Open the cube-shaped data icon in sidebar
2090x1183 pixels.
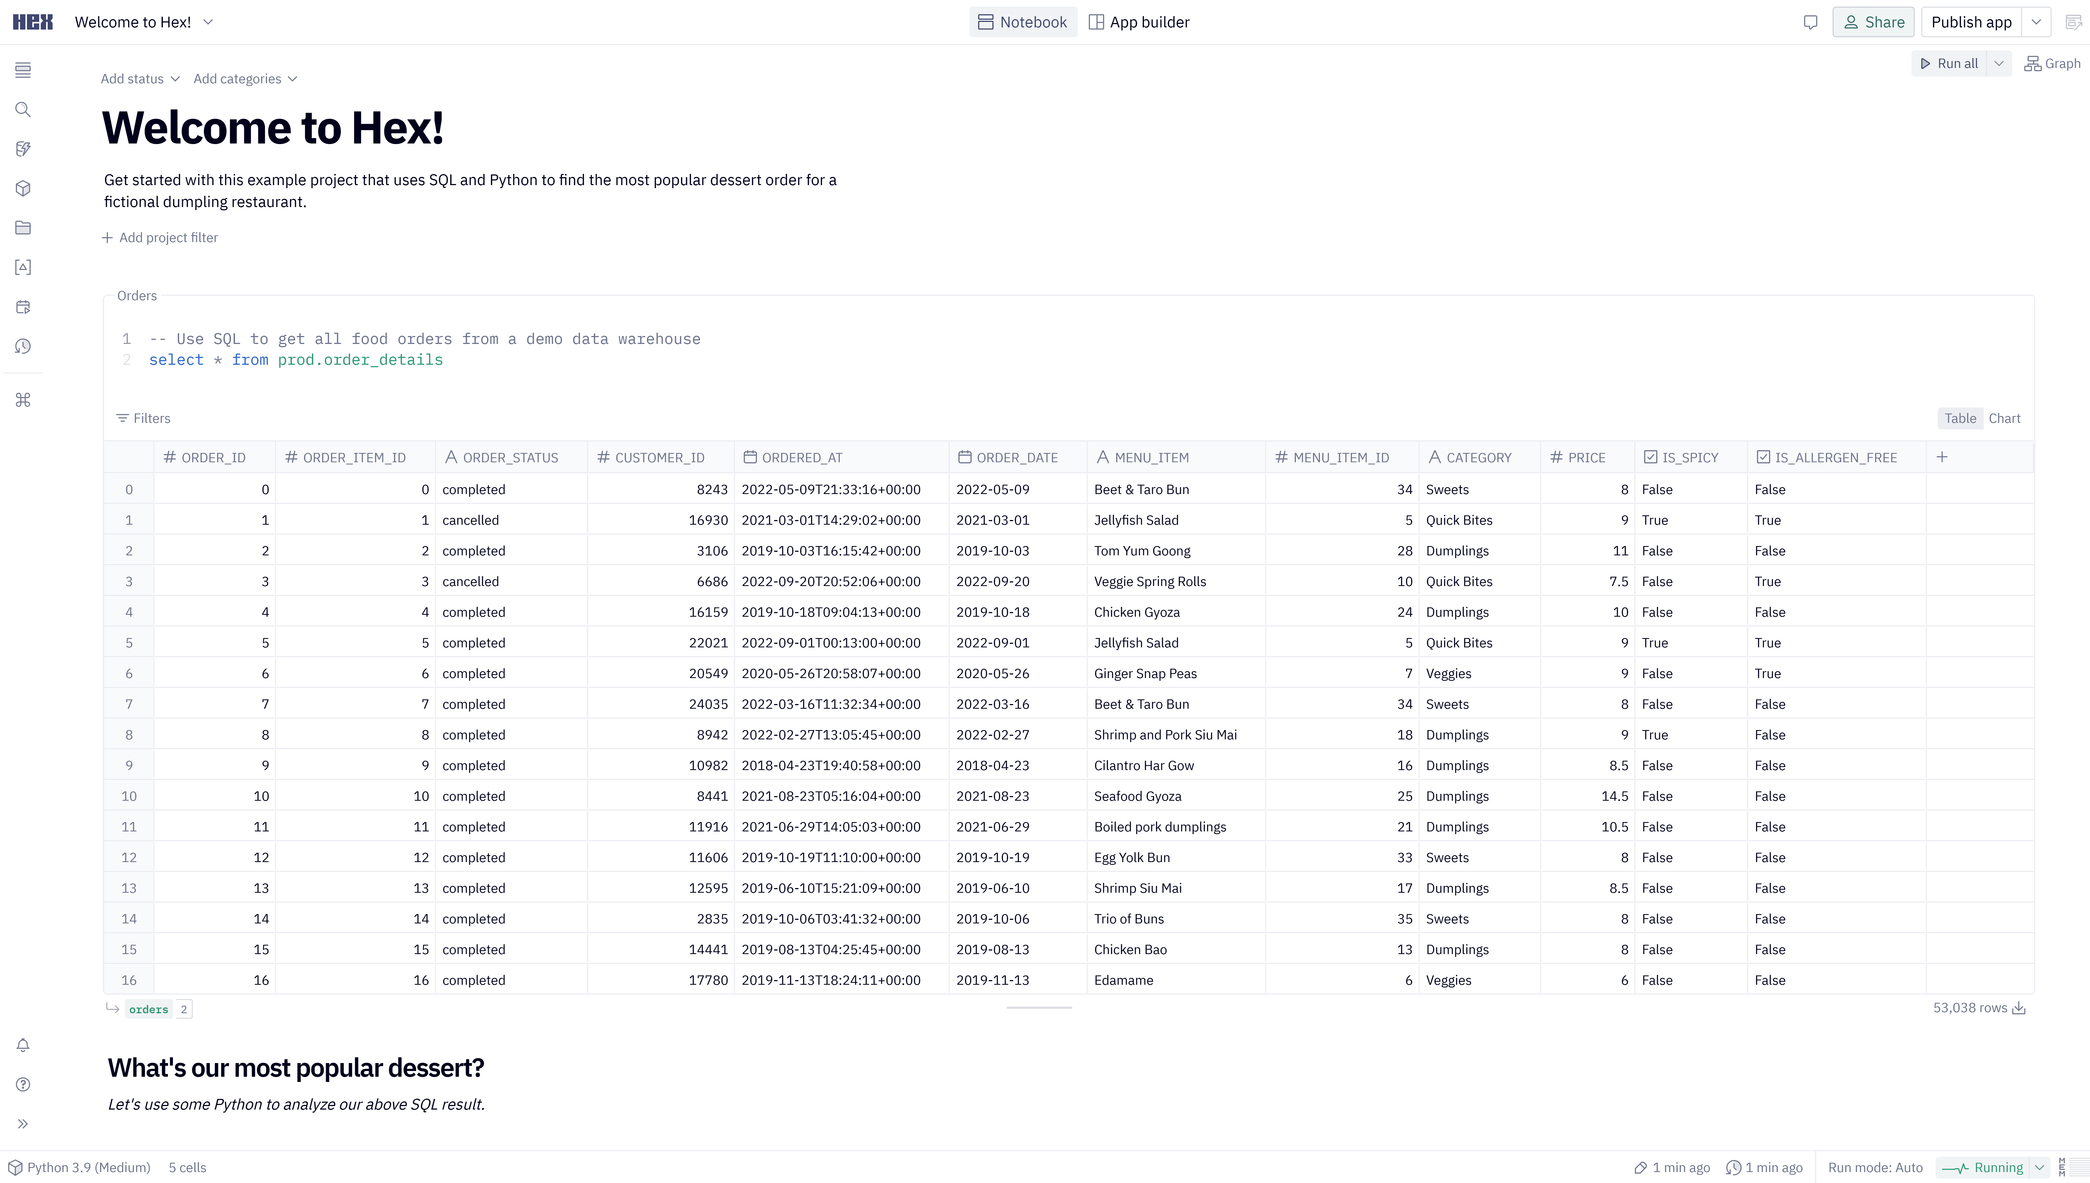23,188
